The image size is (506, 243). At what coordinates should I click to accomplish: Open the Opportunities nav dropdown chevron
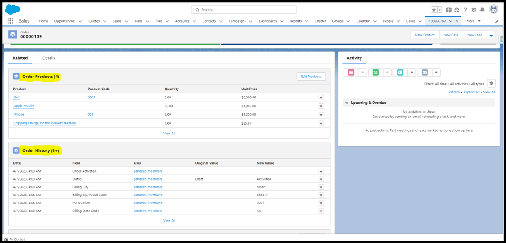[x=80, y=21]
